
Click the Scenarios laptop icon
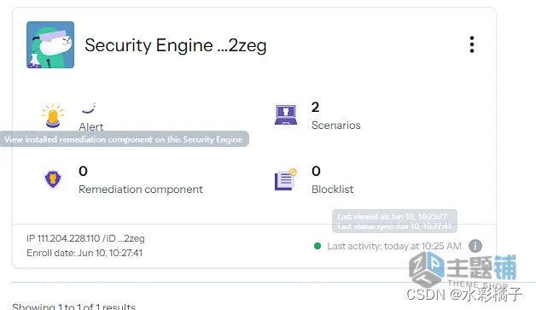[285, 115]
